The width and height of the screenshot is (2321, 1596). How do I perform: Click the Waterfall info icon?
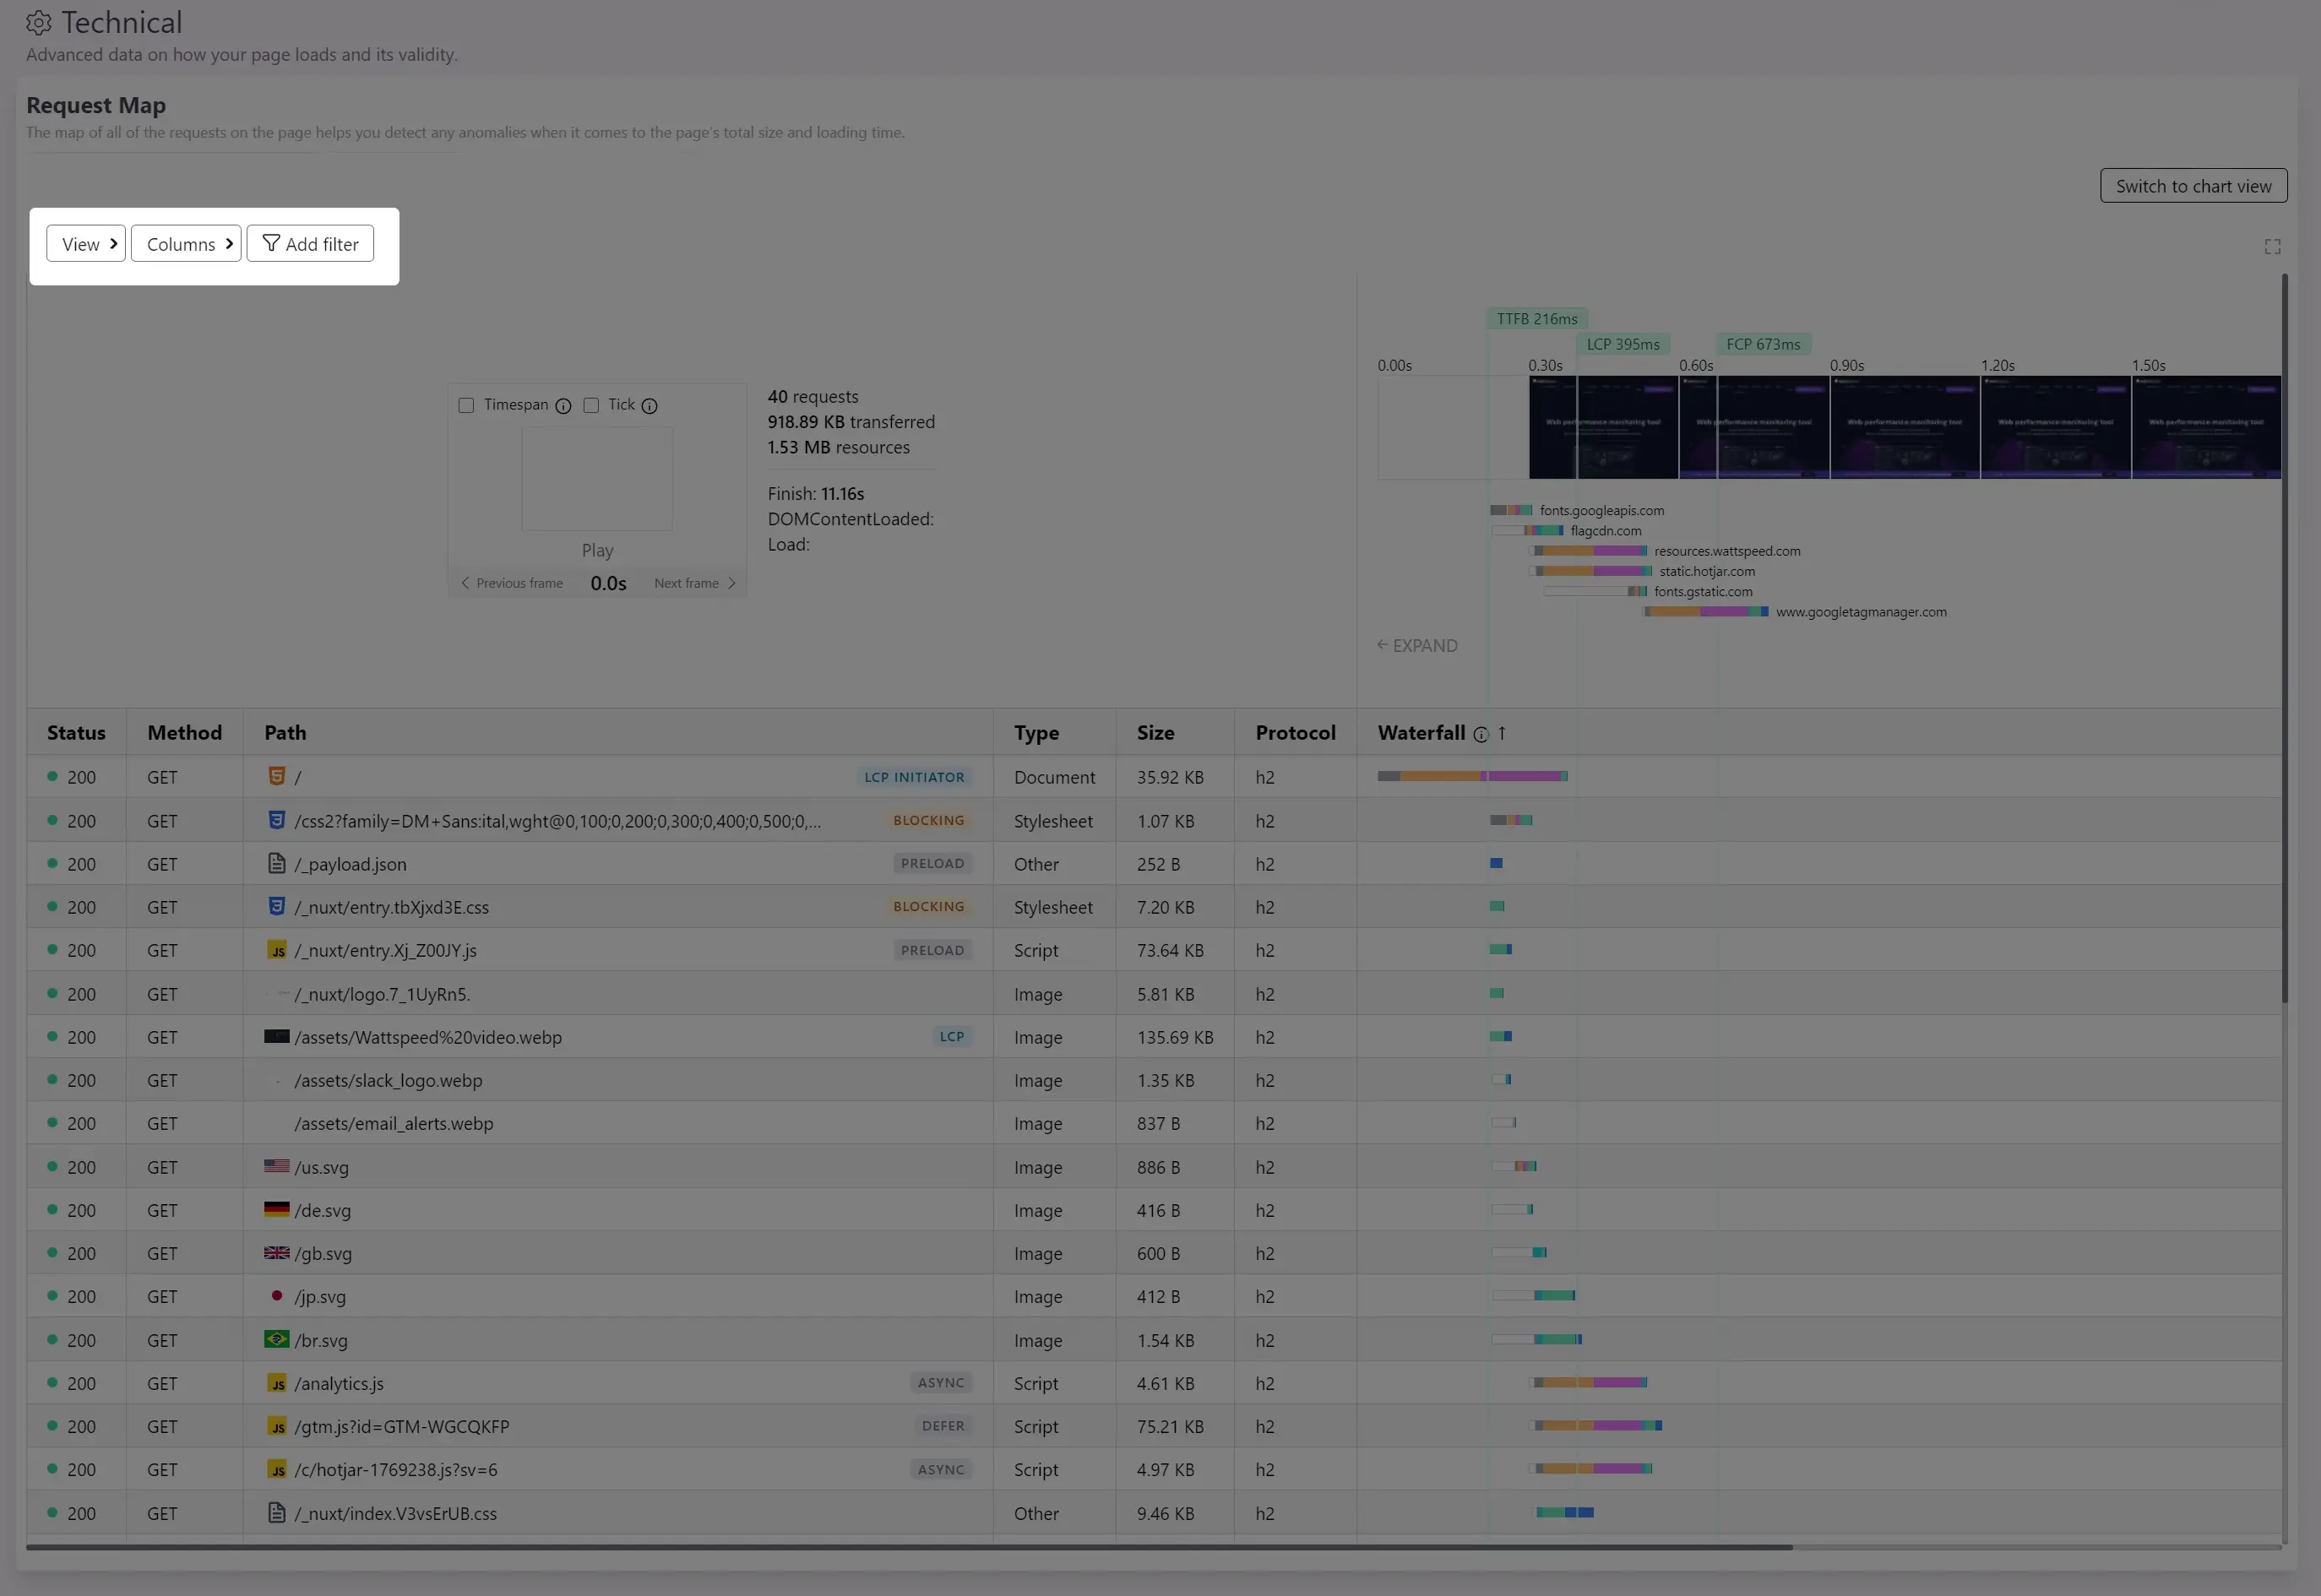click(x=1480, y=735)
